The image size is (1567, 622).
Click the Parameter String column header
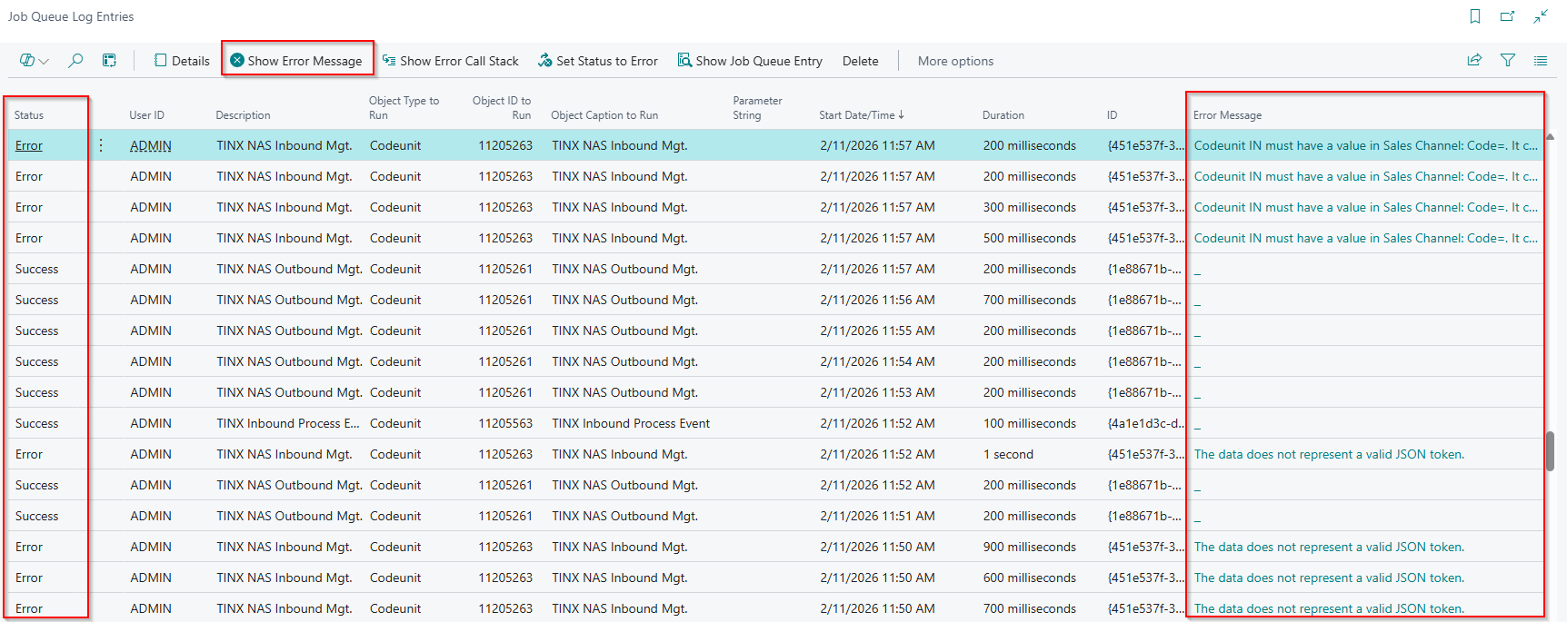coord(757,108)
